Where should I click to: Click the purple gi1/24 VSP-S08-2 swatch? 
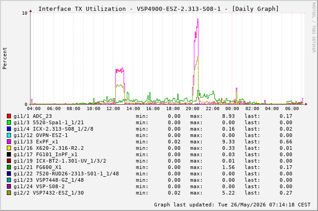coord(9,186)
